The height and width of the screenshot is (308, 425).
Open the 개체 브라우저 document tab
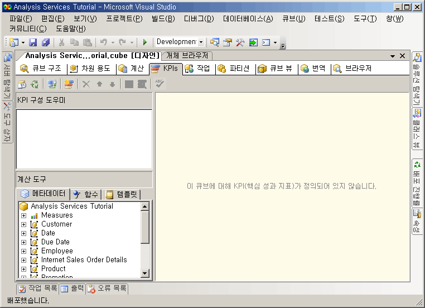point(187,56)
